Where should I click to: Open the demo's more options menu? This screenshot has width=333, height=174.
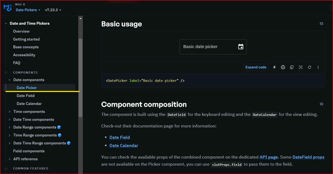(x=318, y=67)
